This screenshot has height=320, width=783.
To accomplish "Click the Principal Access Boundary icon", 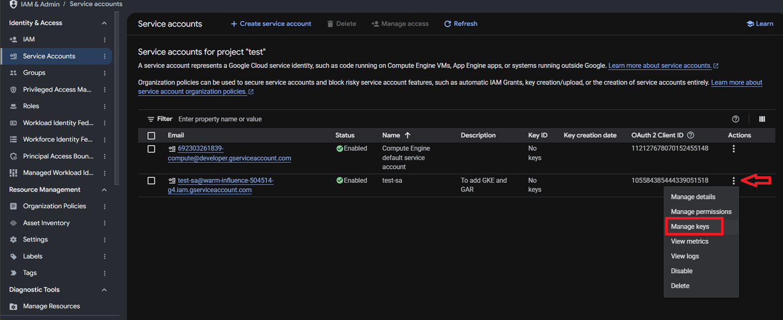I will pyautogui.click(x=13, y=156).
